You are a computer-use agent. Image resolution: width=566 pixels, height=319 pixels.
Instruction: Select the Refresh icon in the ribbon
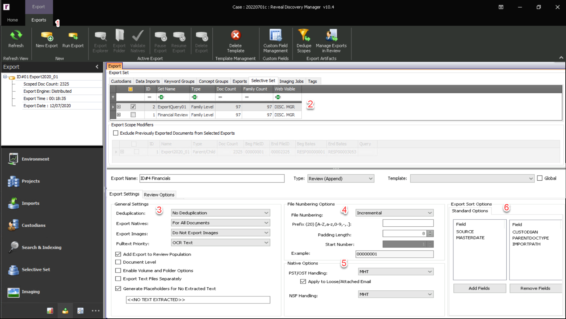16,40
